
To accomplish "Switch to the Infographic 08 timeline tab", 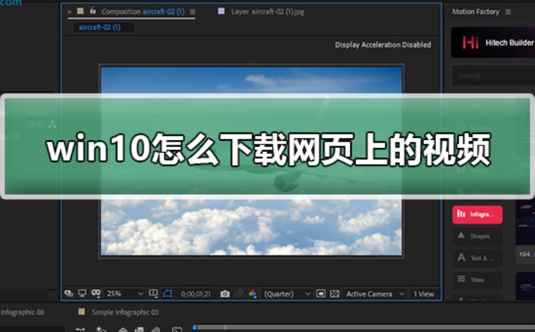I will (x=22, y=312).
